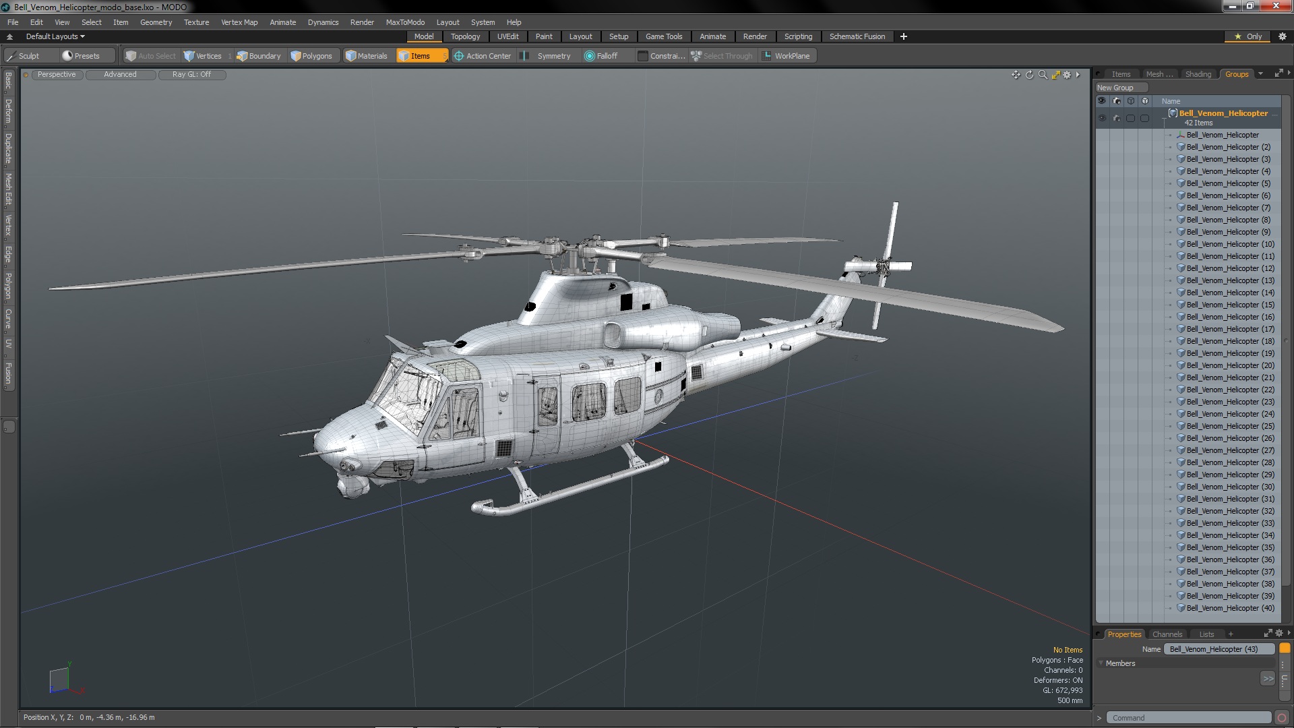Expand the Members double-arrow button
This screenshot has height=728, width=1294.
click(x=1268, y=679)
